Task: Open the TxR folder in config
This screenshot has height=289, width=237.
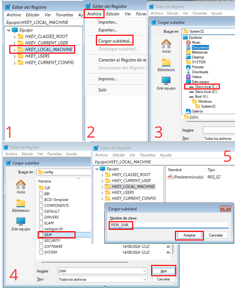Action: coord(47,188)
